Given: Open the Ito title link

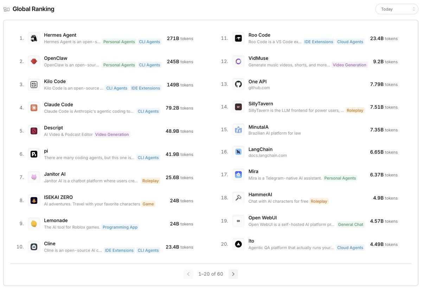Looking at the screenshot, I should 251,241.
